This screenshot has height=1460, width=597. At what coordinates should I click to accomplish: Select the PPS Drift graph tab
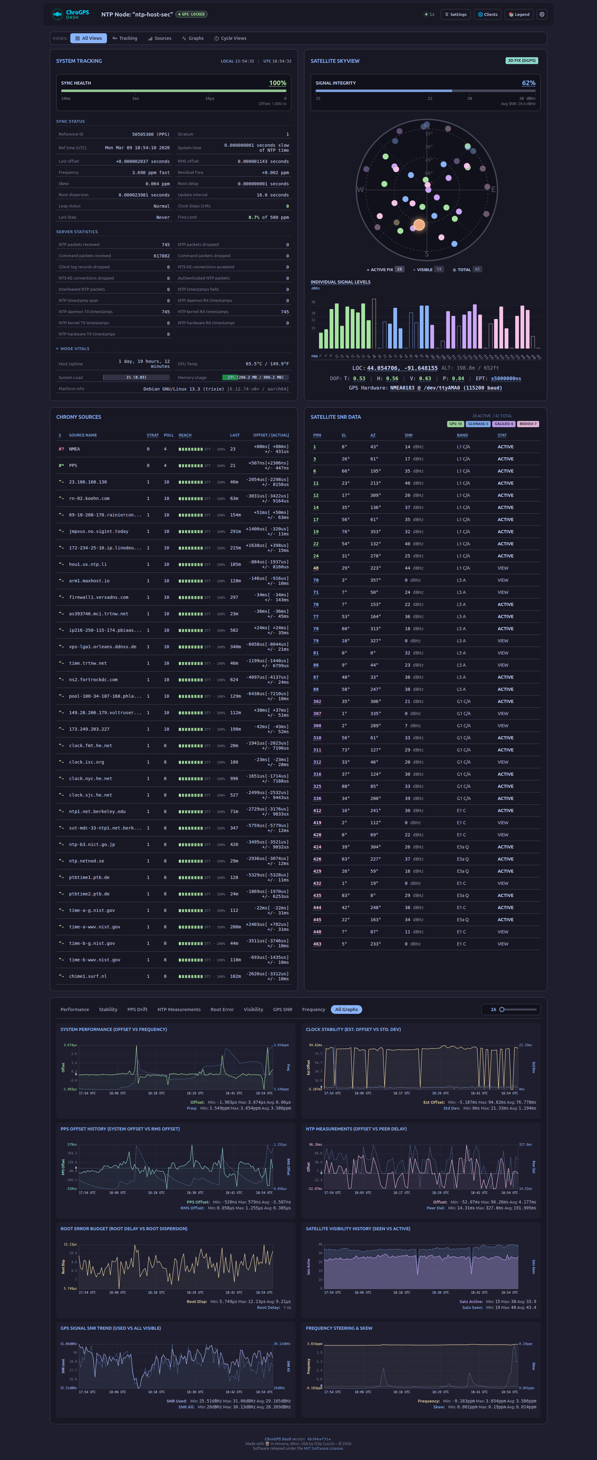coord(137,1010)
